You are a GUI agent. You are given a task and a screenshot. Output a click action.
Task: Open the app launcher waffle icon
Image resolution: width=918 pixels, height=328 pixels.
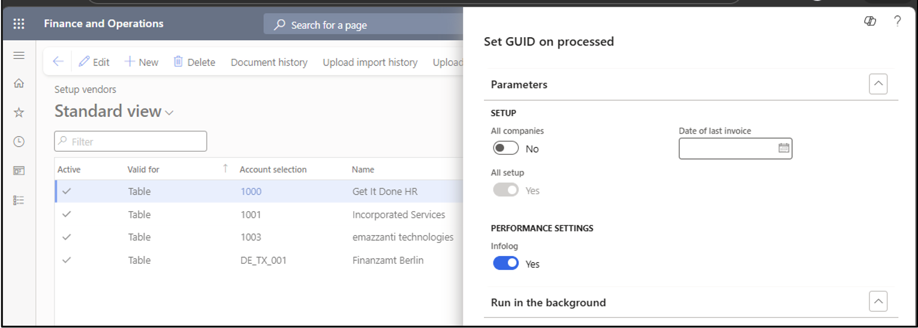[19, 24]
